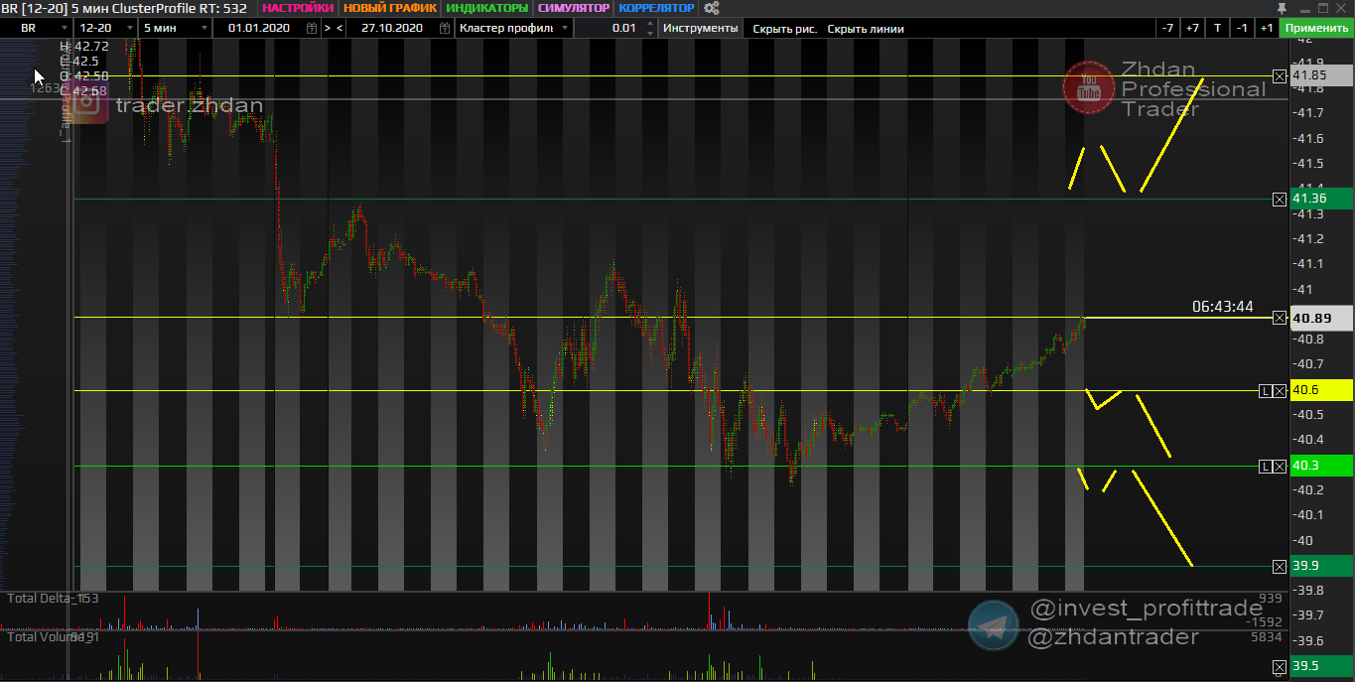Remove the 41.85 price level line
Screen dimensions: 1355x682
pos(1280,76)
